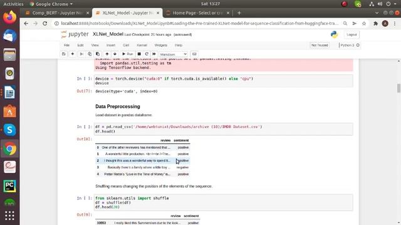
Task: Open Chrome profile avatar
Action: point(385,24)
